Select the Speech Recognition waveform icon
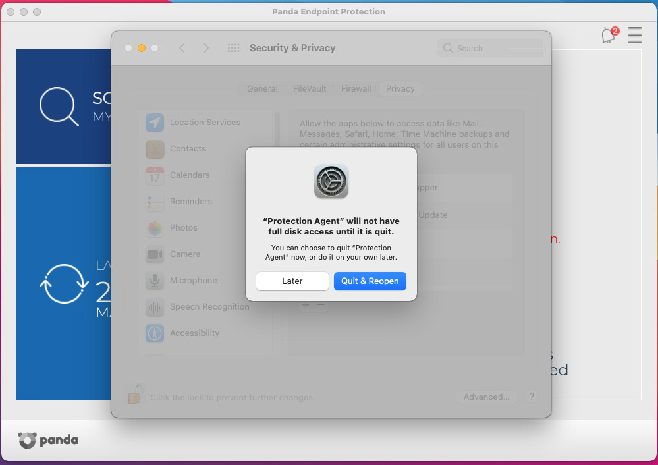Viewport: 658px width, 465px height. (x=155, y=307)
